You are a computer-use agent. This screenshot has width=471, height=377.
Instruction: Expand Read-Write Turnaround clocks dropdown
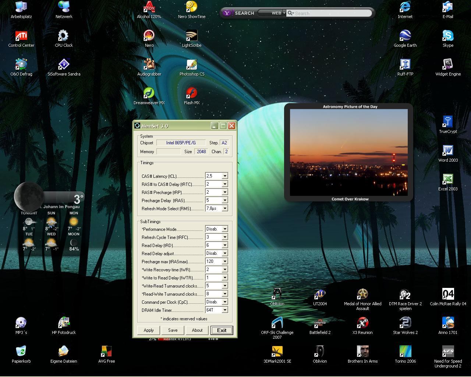click(x=225, y=294)
